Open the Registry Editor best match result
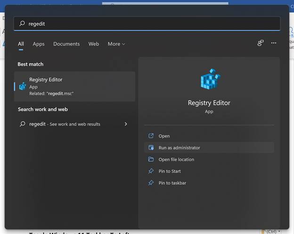Viewport: 294px width, 234px height. click(74, 86)
